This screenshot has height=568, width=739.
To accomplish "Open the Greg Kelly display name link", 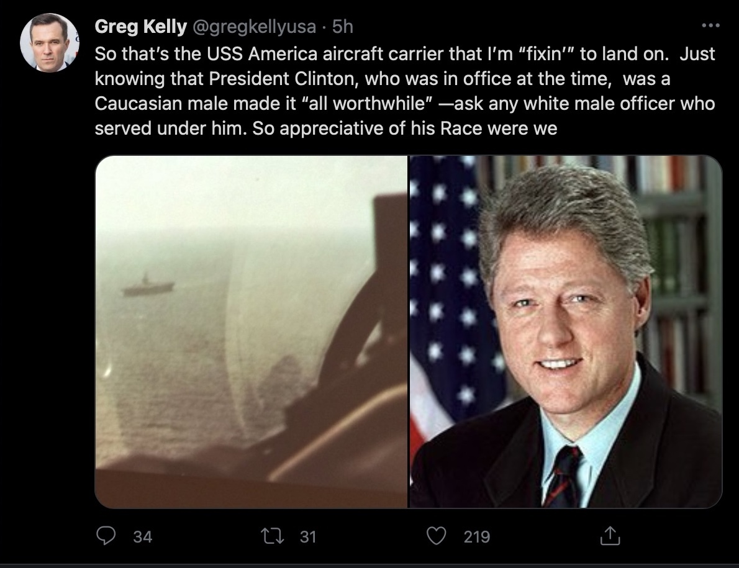I will 140,27.
